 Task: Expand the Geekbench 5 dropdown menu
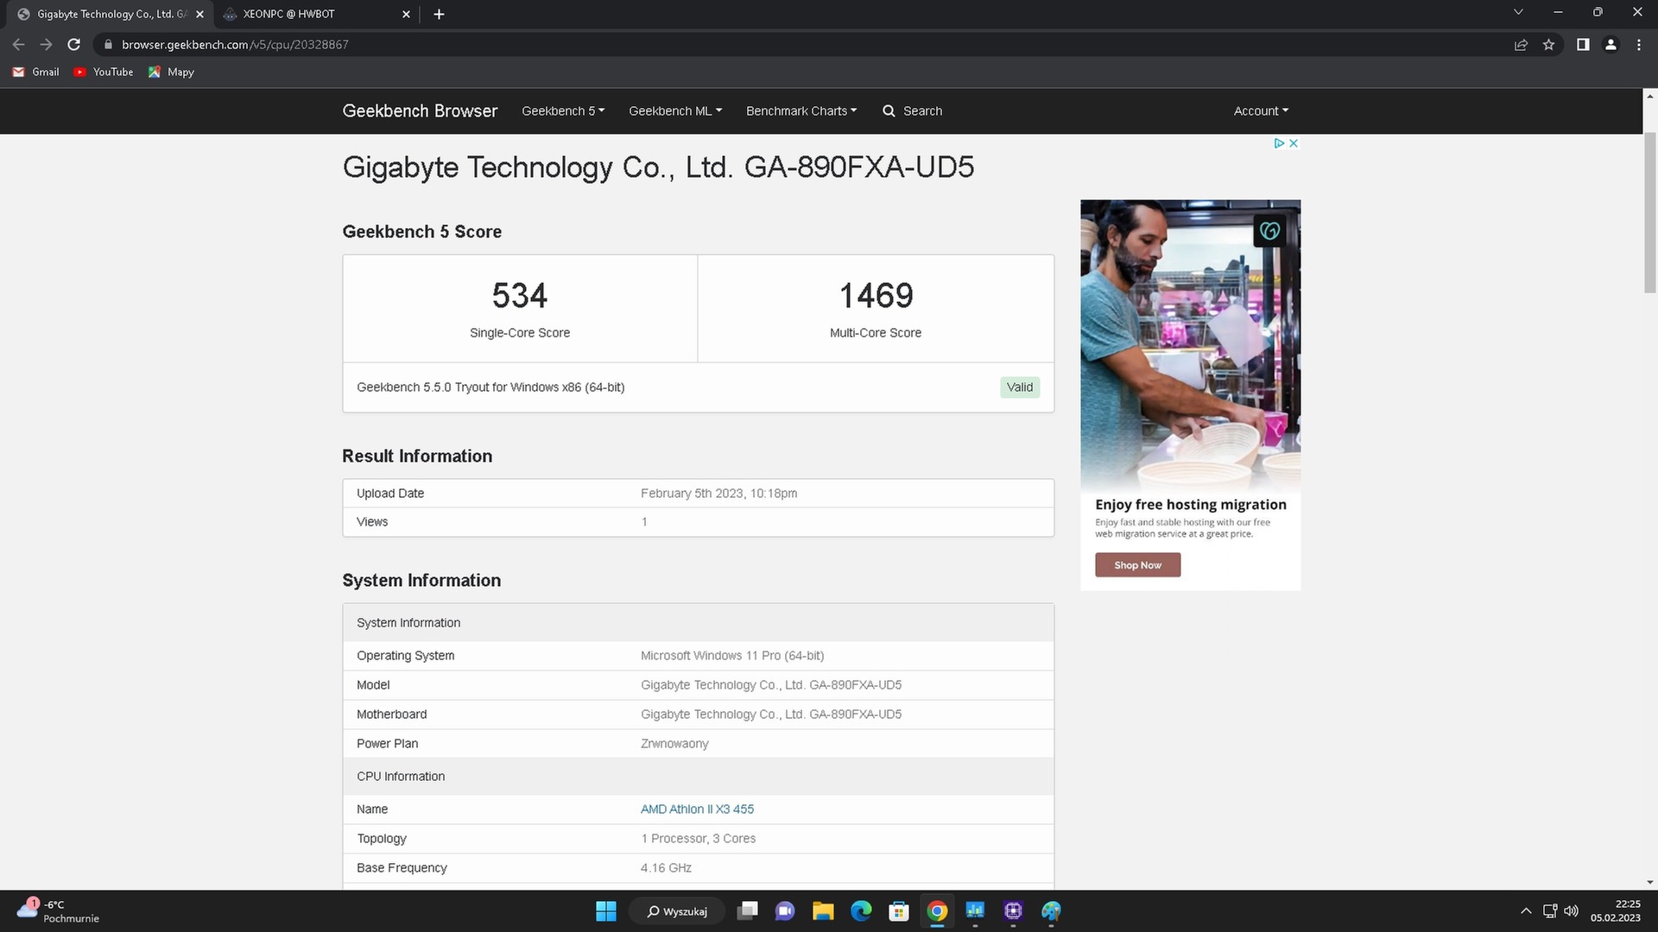point(563,111)
